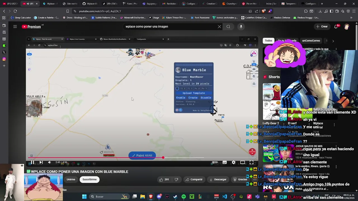Clear the YouTube search box
Screen dimensions: 358x201
click(219, 27)
